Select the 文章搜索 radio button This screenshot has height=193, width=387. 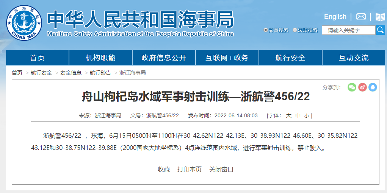266,30
